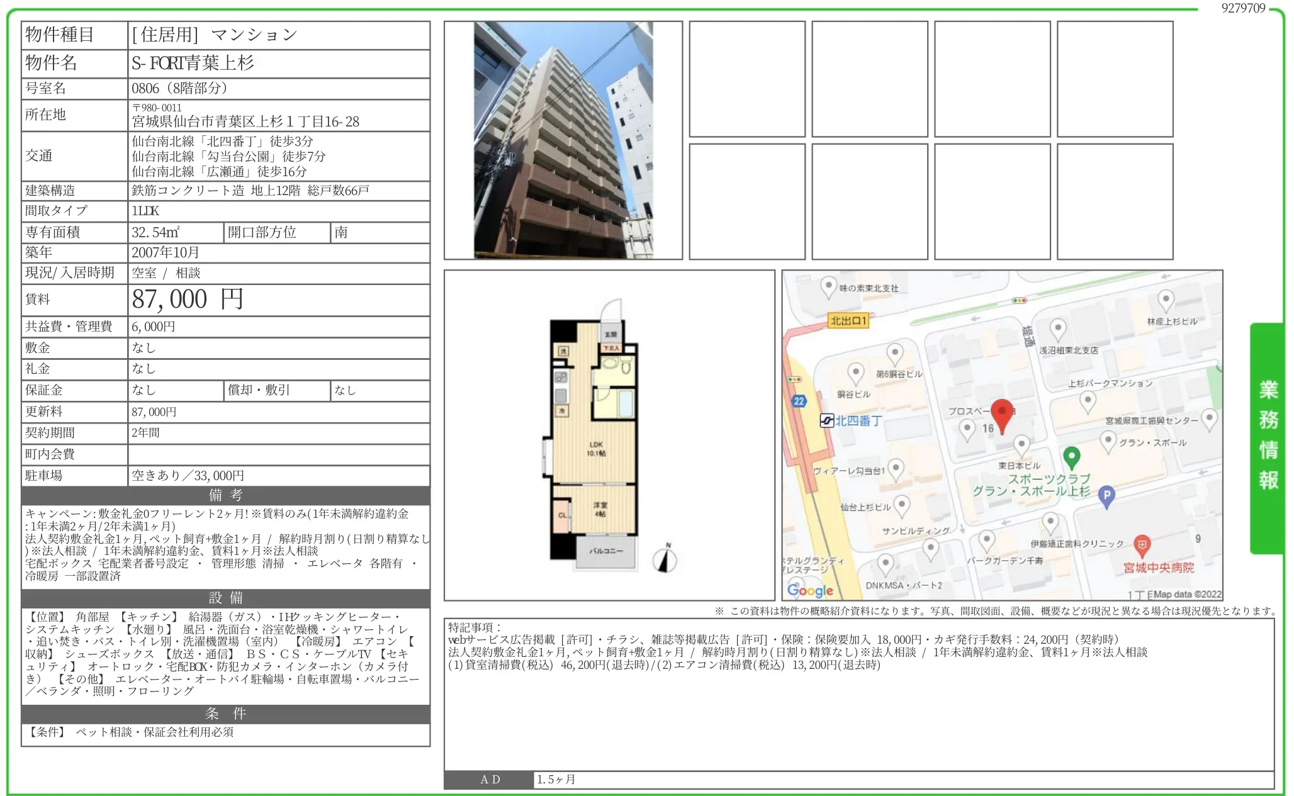Click the red property location pin on map
Image resolution: width=1294 pixels, height=796 pixels.
coord(1001,413)
